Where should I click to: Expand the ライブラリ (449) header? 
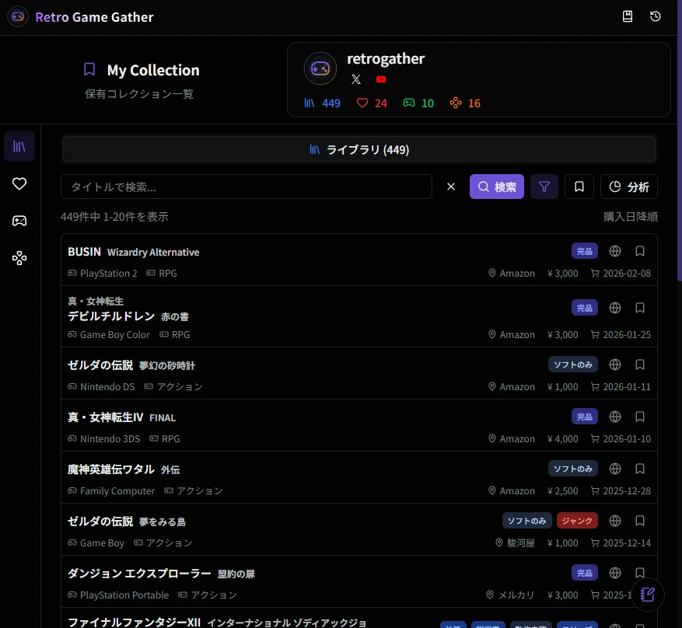pos(358,149)
